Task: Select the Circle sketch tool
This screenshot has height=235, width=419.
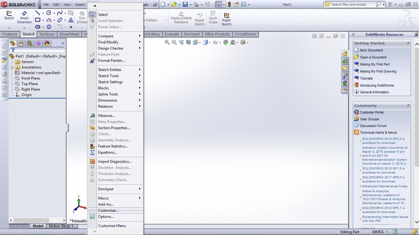Action: (49, 13)
